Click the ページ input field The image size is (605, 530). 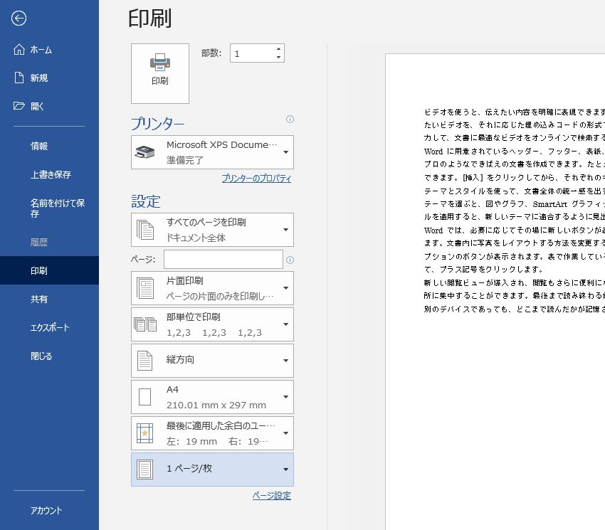(223, 260)
